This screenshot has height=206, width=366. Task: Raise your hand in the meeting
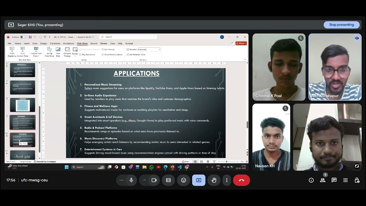(214, 180)
